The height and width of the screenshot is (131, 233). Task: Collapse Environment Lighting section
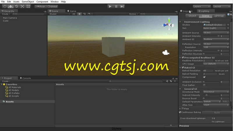coord(180,22)
